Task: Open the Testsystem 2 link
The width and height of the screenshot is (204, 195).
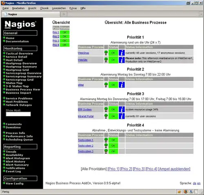Action: tap(86, 146)
